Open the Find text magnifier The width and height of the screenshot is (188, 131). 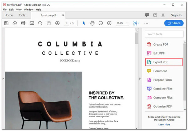coord(40,23)
